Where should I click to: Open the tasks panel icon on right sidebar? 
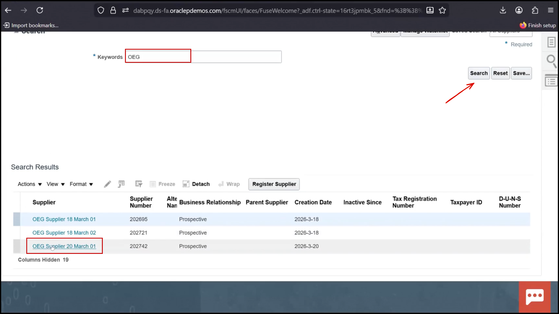tap(551, 80)
